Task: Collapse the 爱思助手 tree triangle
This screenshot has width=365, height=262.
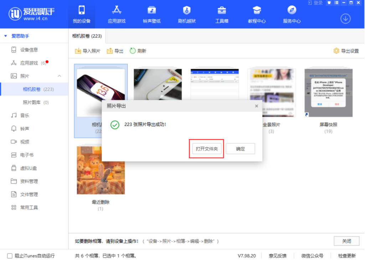Action: coord(6,36)
